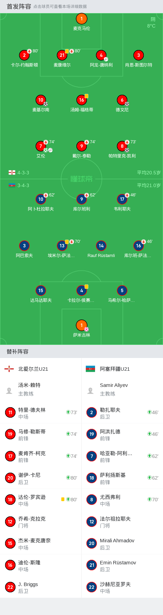Tap Northern Ireland flag next to 4-3-3

(x=12, y=172)
